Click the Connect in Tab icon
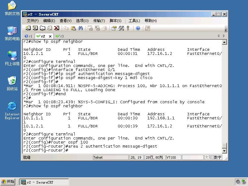The height and width of the screenshot is (186, 248). pyautogui.click(x=42, y=28)
